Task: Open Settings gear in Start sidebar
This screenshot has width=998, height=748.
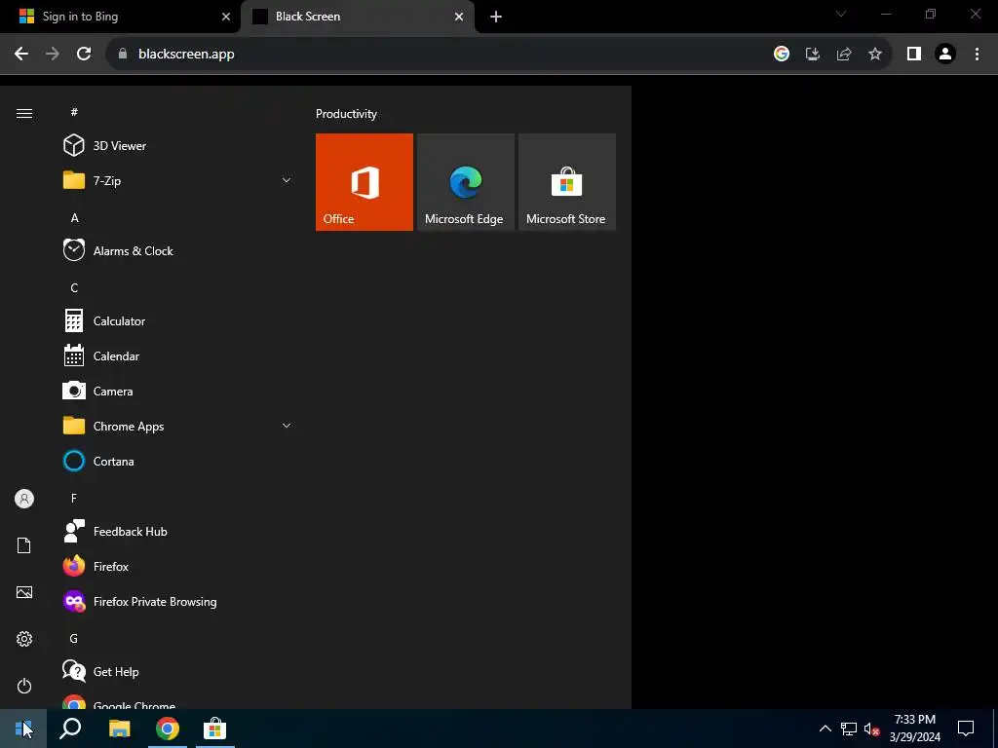Action: 24,639
